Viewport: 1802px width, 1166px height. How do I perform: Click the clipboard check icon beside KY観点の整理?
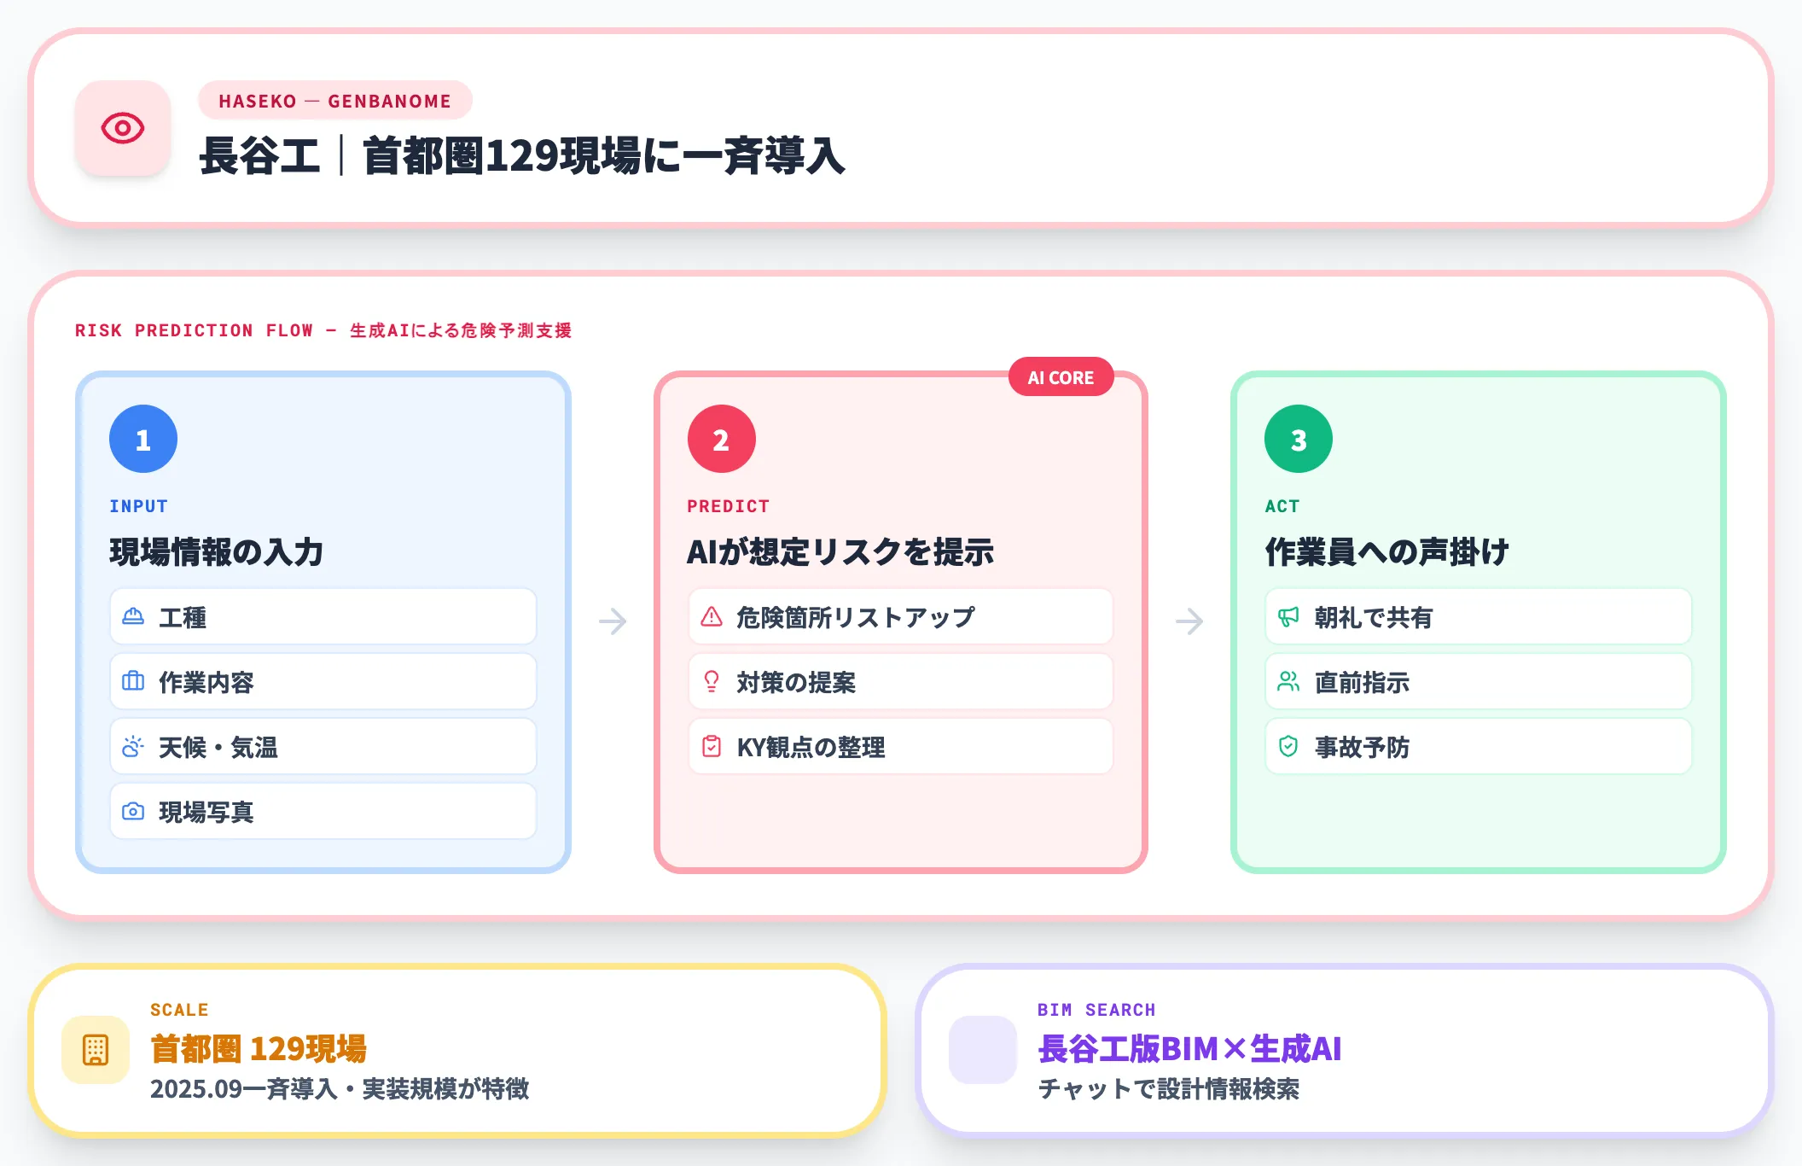[x=712, y=746]
